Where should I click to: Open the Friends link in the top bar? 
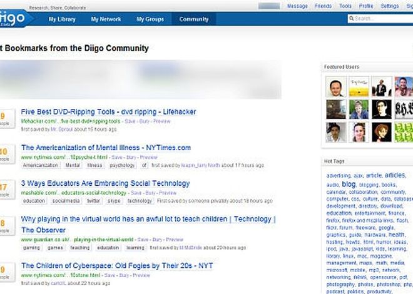tap(323, 6)
